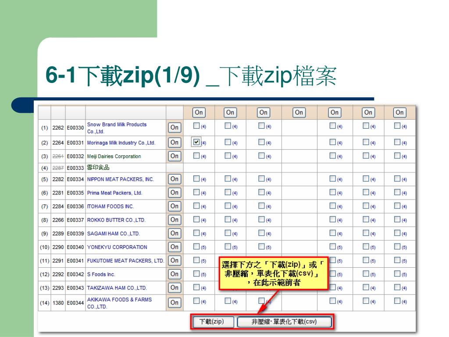Click the fifth column header On button
The width and height of the screenshot is (449, 337).
pyautogui.click(x=335, y=112)
